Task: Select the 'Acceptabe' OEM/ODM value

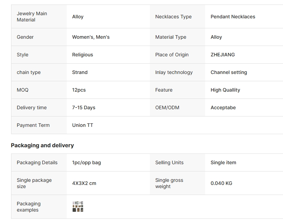Action: (223, 108)
